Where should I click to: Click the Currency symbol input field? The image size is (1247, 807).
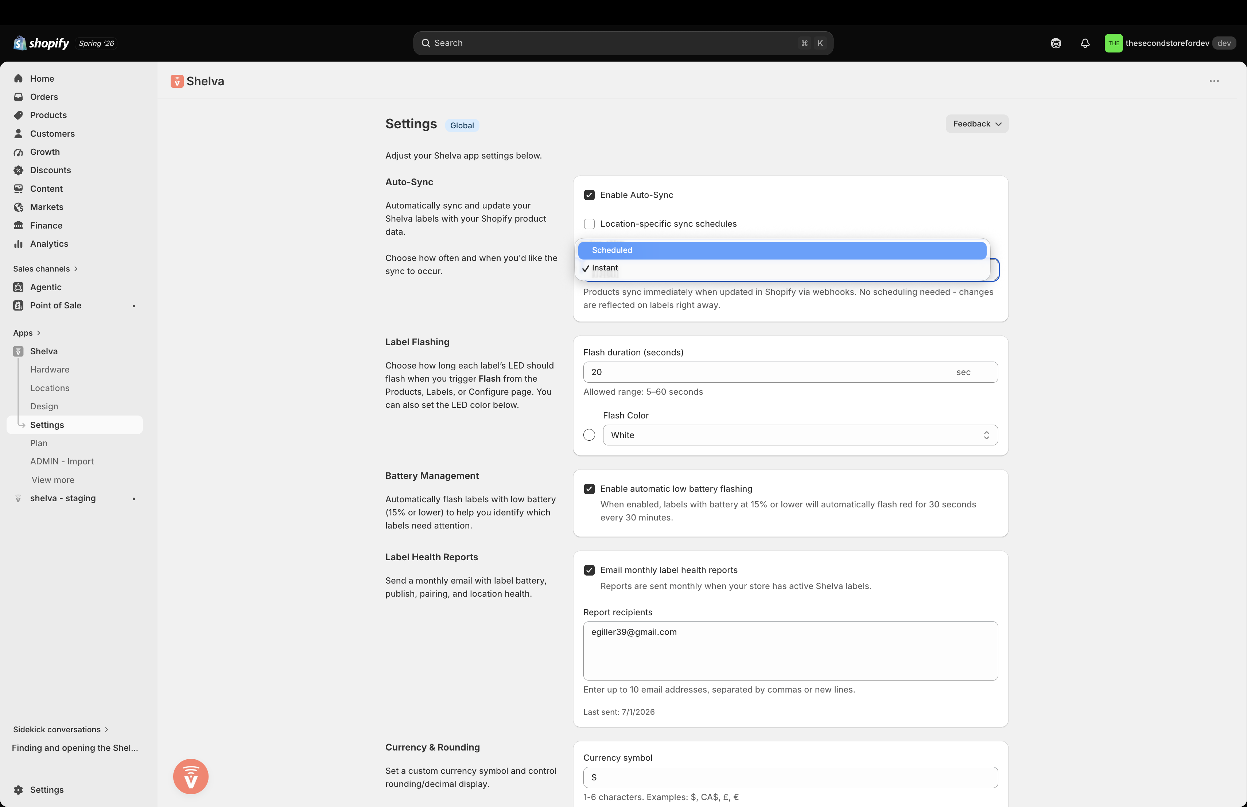(x=790, y=778)
